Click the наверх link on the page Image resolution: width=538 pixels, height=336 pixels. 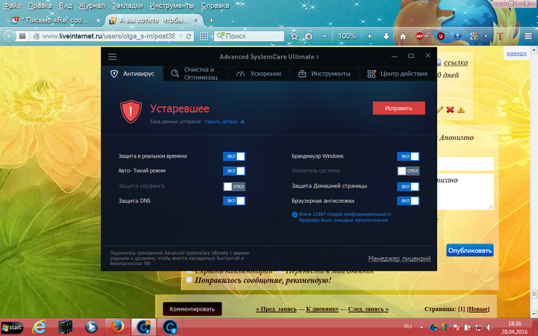516,54
